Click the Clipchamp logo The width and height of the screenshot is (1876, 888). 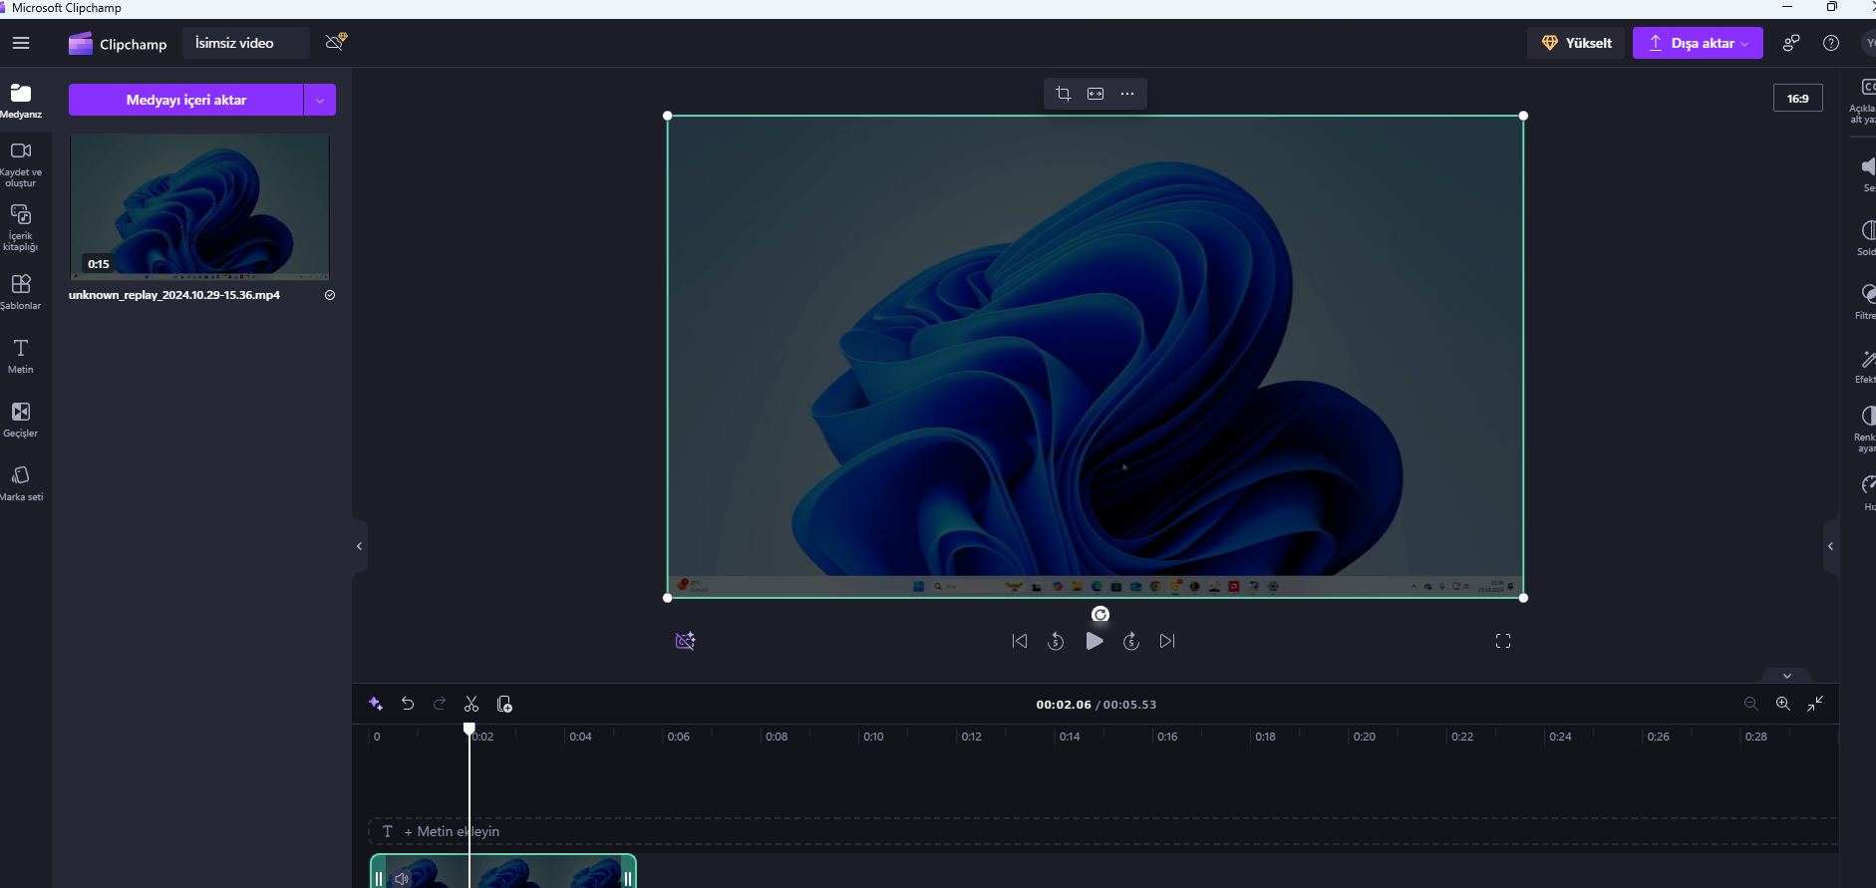point(118,44)
